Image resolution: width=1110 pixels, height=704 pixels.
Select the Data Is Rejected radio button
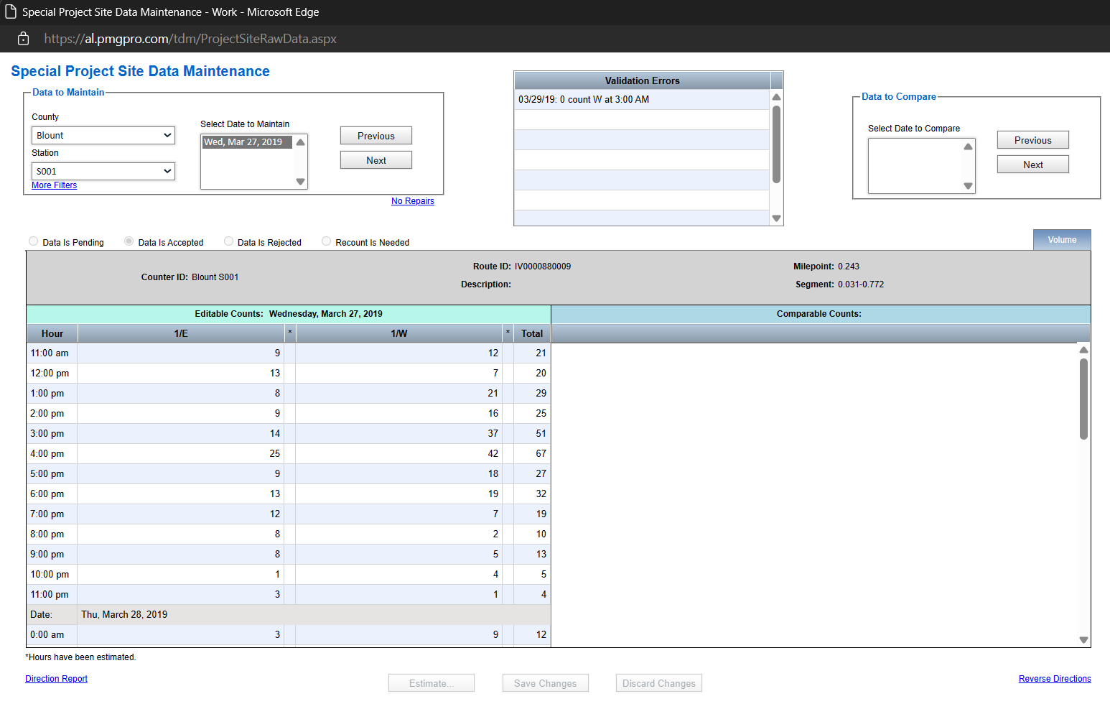coord(228,241)
